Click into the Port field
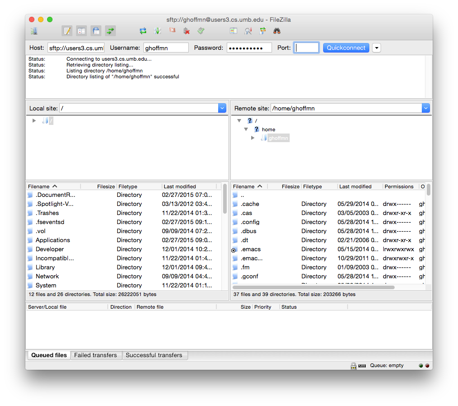Screen dimensions: 458x406 click(306, 48)
